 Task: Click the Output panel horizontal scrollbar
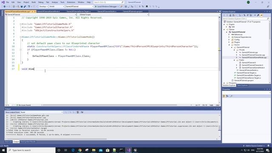pos(57,139)
